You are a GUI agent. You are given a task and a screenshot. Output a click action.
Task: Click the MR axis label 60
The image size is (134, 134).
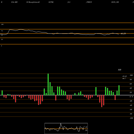coord(131,84)
